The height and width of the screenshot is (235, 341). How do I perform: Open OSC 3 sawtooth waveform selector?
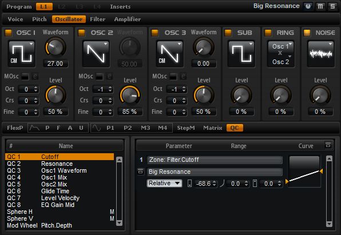(x=170, y=54)
